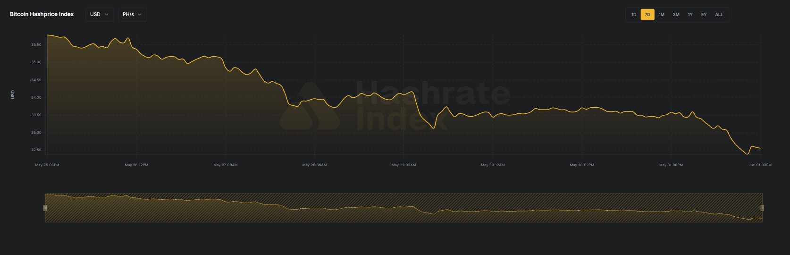Click the left range navigator handle
The height and width of the screenshot is (255, 790).
45,208
